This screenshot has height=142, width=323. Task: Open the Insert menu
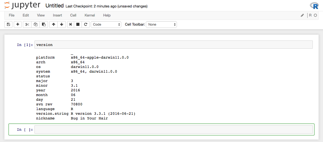click(57, 15)
